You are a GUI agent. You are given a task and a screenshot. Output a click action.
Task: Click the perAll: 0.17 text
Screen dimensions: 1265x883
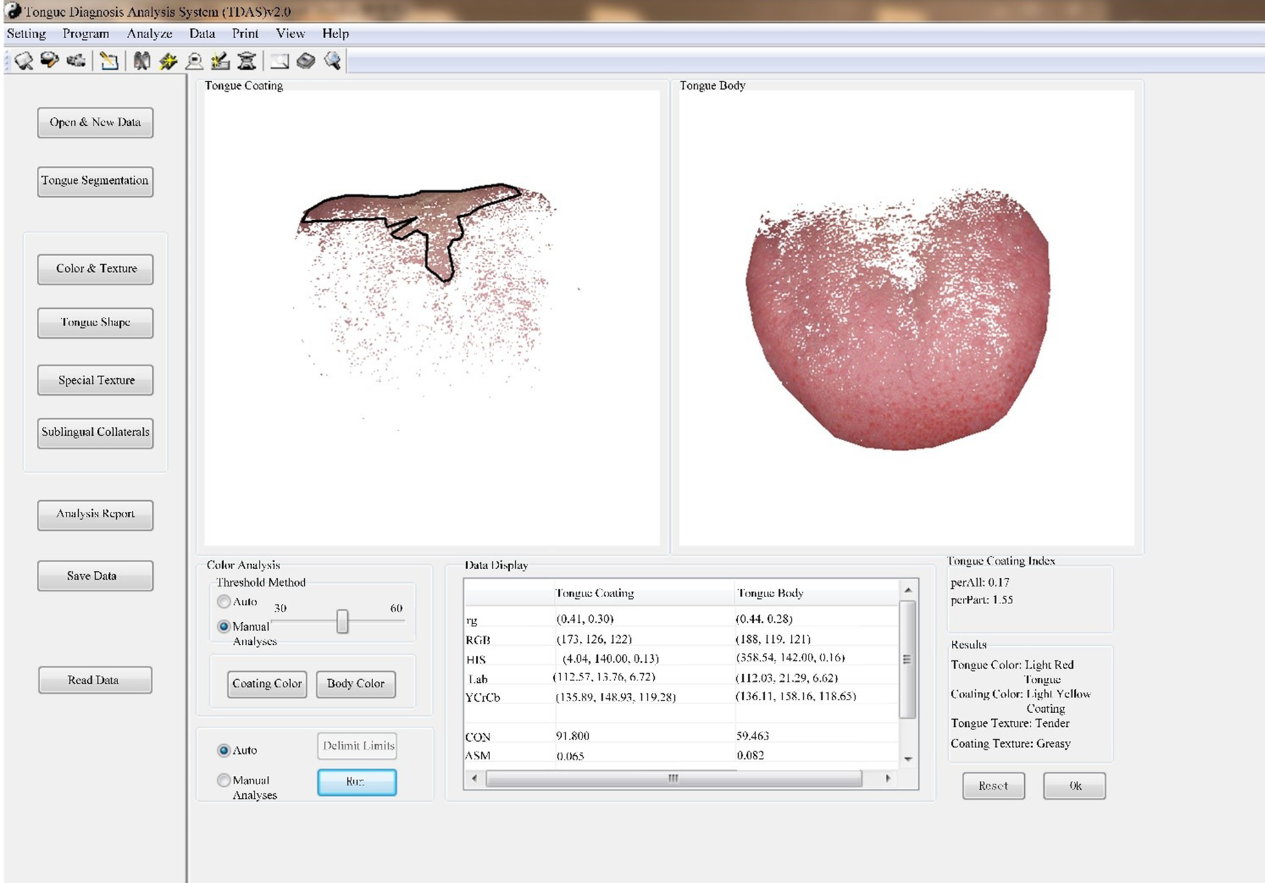pos(980,582)
